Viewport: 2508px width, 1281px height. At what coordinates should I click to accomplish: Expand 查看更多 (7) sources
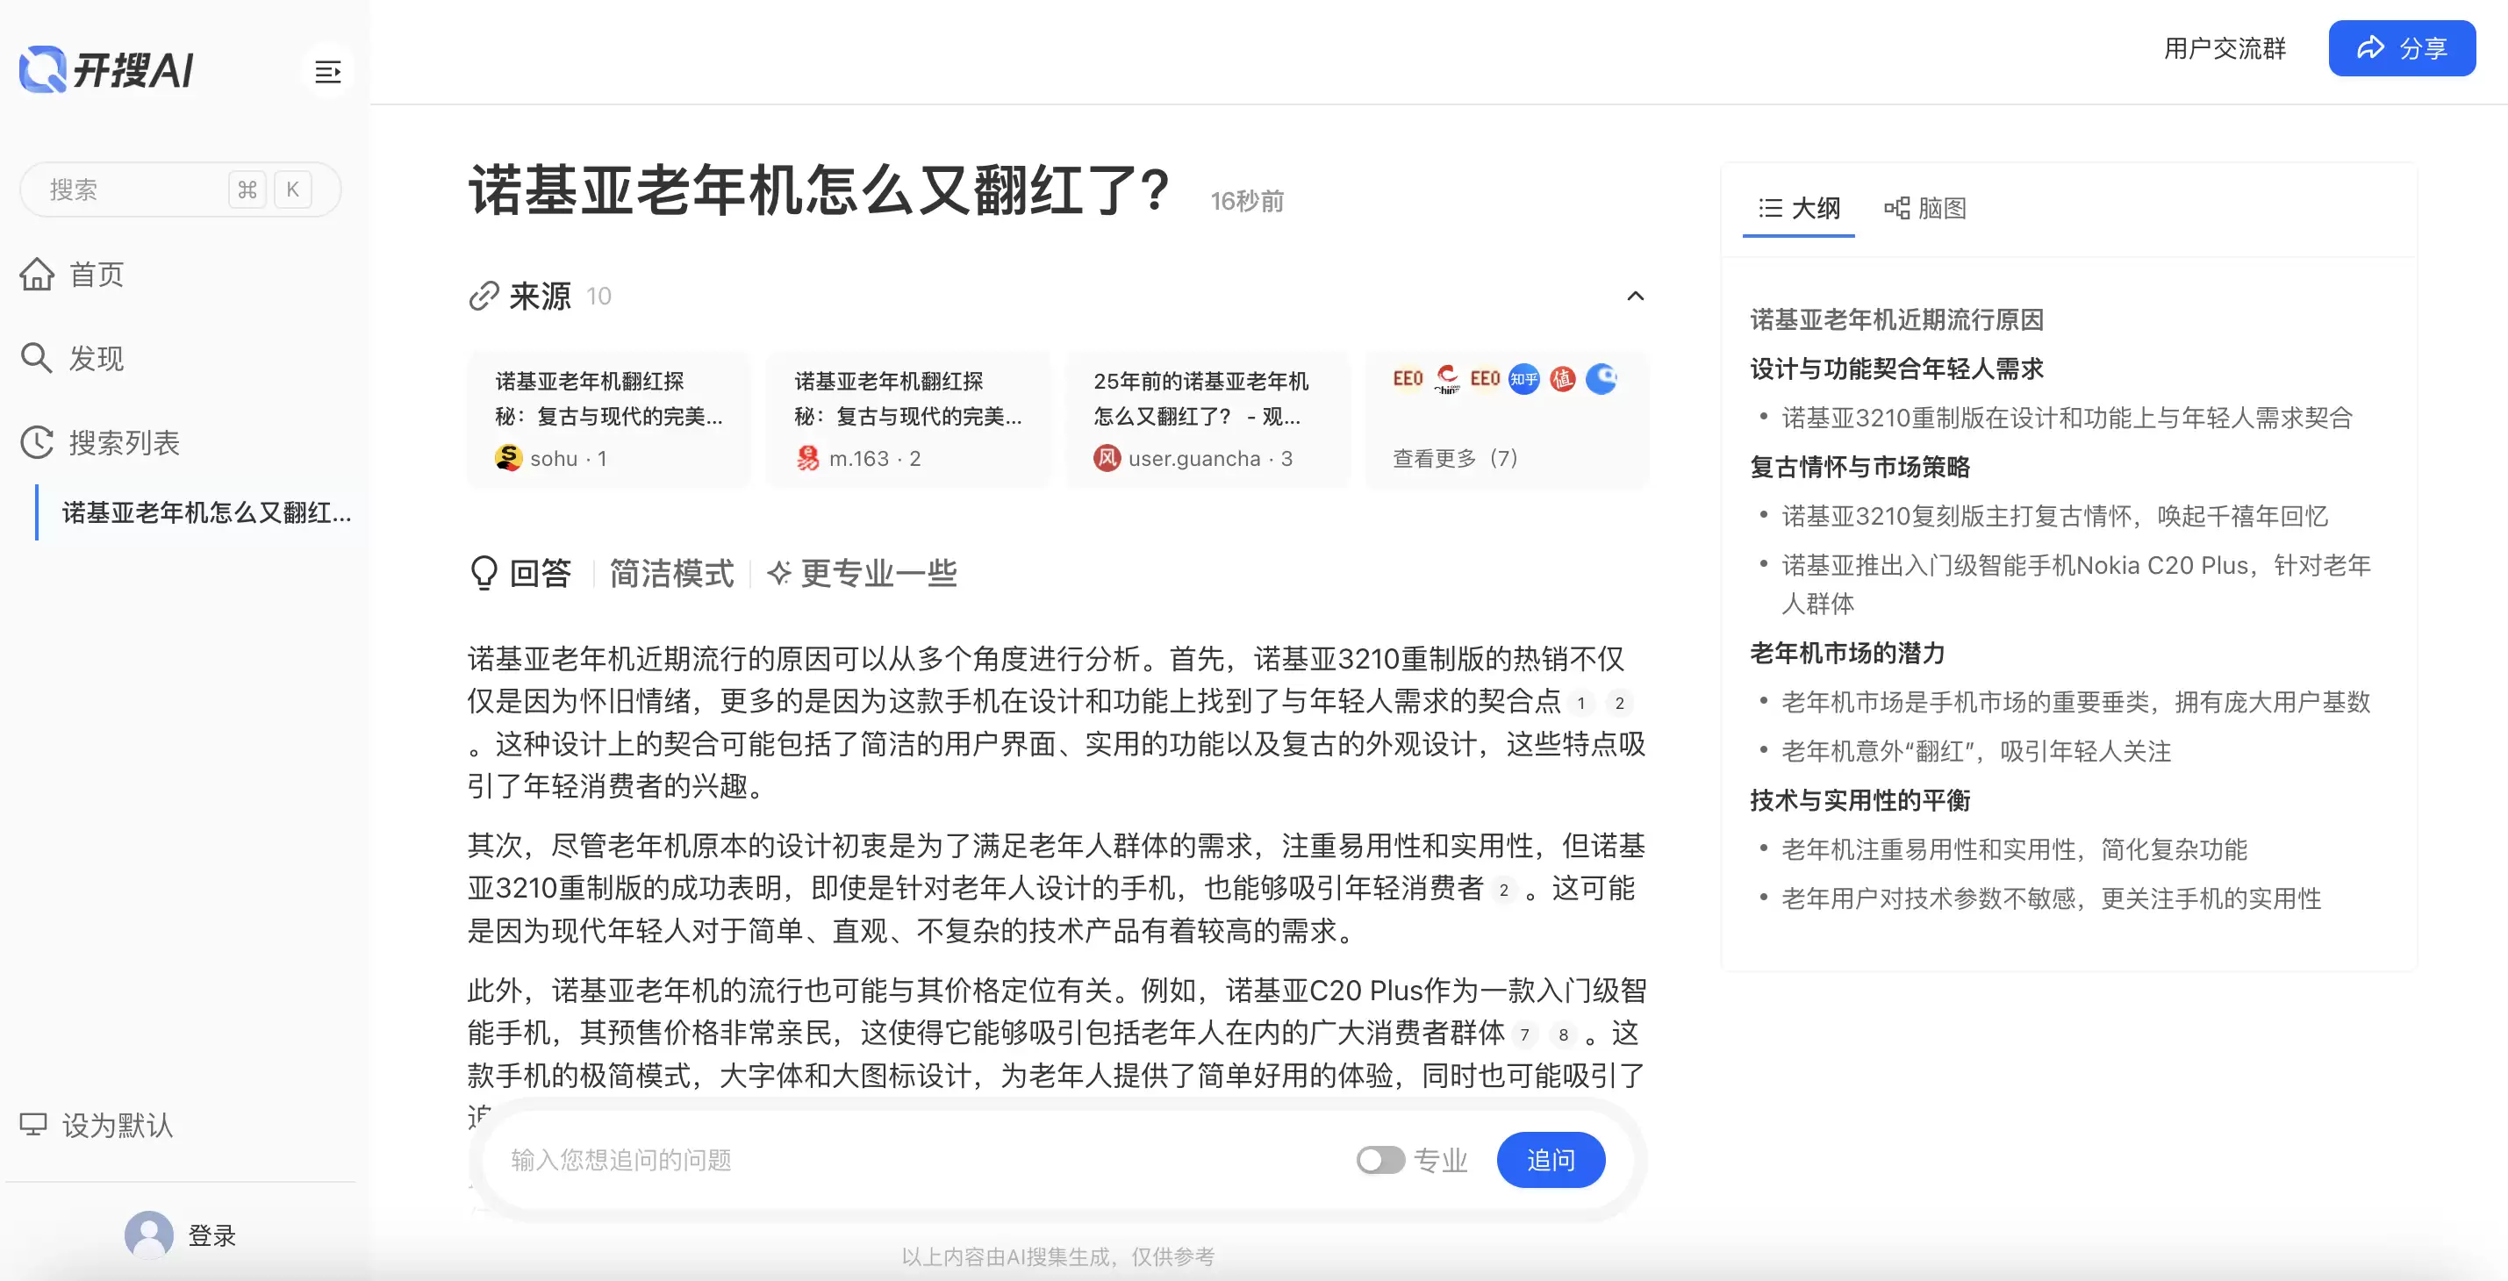point(1455,457)
